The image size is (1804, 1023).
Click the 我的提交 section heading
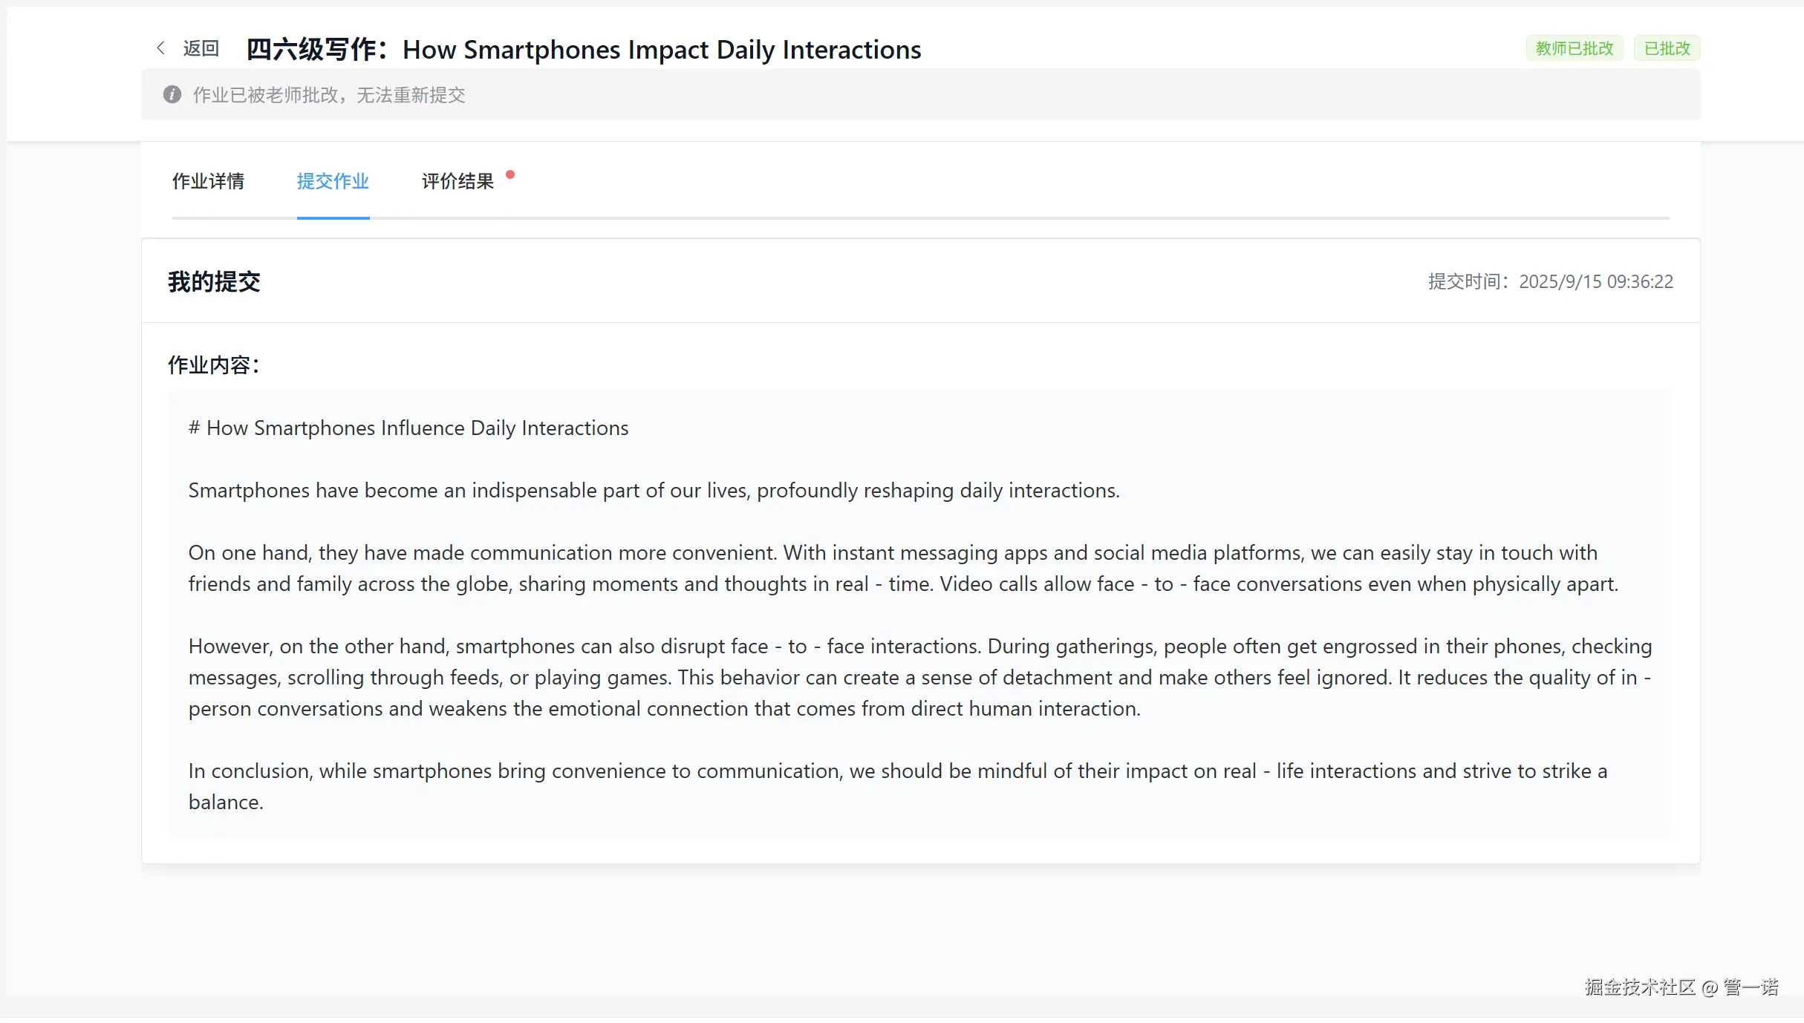214,281
